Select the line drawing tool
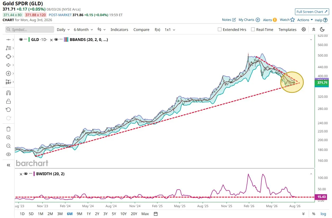This screenshot has height=218, width=332. pos(8,40)
